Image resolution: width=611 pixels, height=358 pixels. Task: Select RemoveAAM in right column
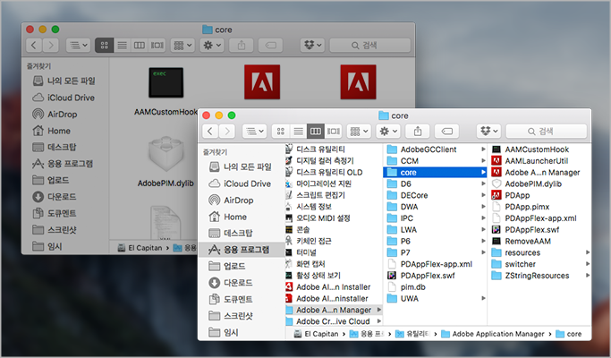[539, 242]
